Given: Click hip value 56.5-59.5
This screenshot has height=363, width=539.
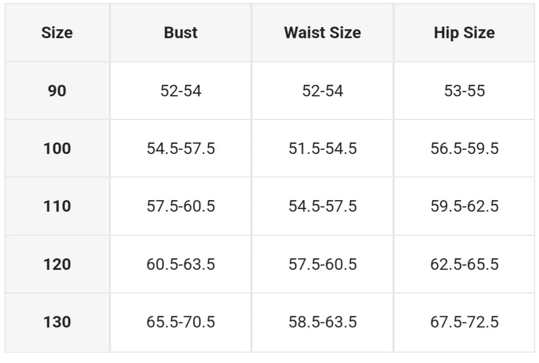Looking at the screenshot, I should point(465,148).
